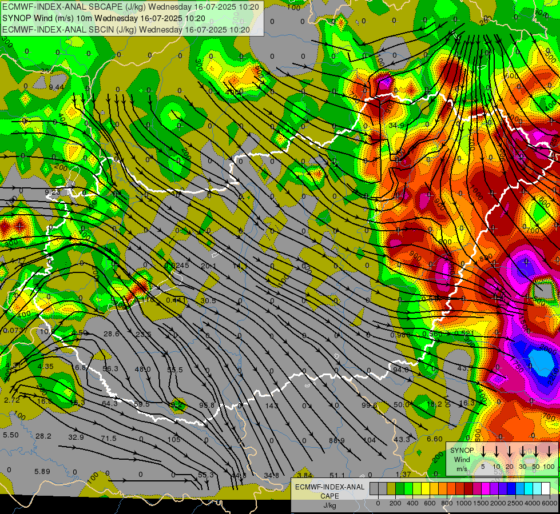Click the map value '5.89'

(42, 471)
